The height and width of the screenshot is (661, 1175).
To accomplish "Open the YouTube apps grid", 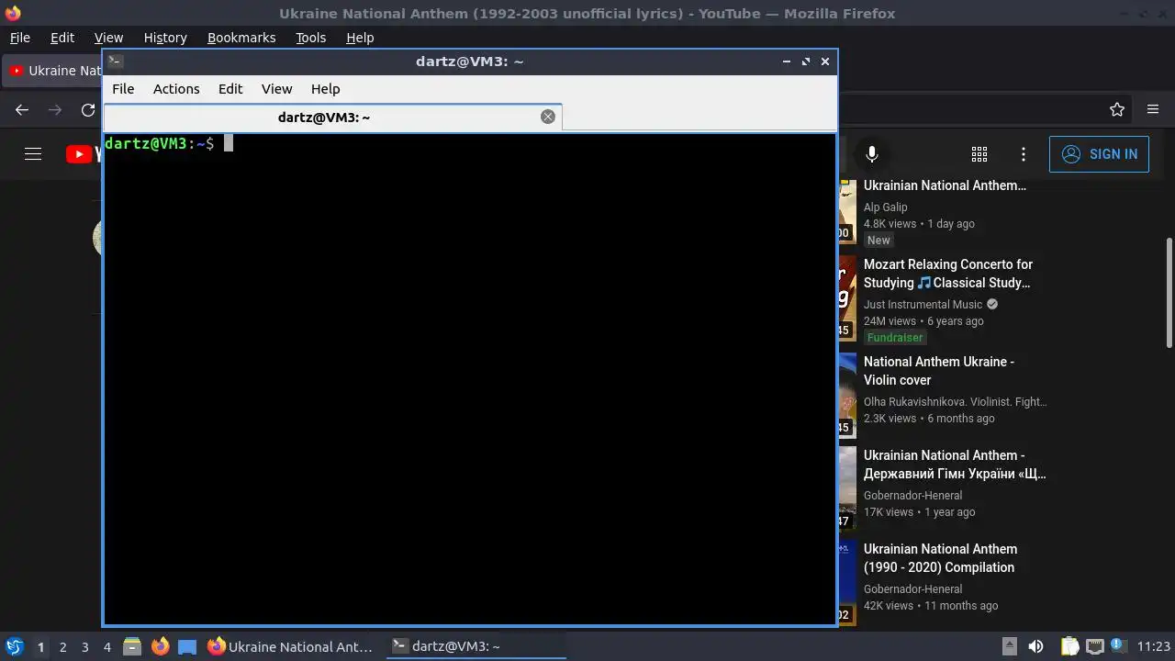I will click(x=979, y=154).
